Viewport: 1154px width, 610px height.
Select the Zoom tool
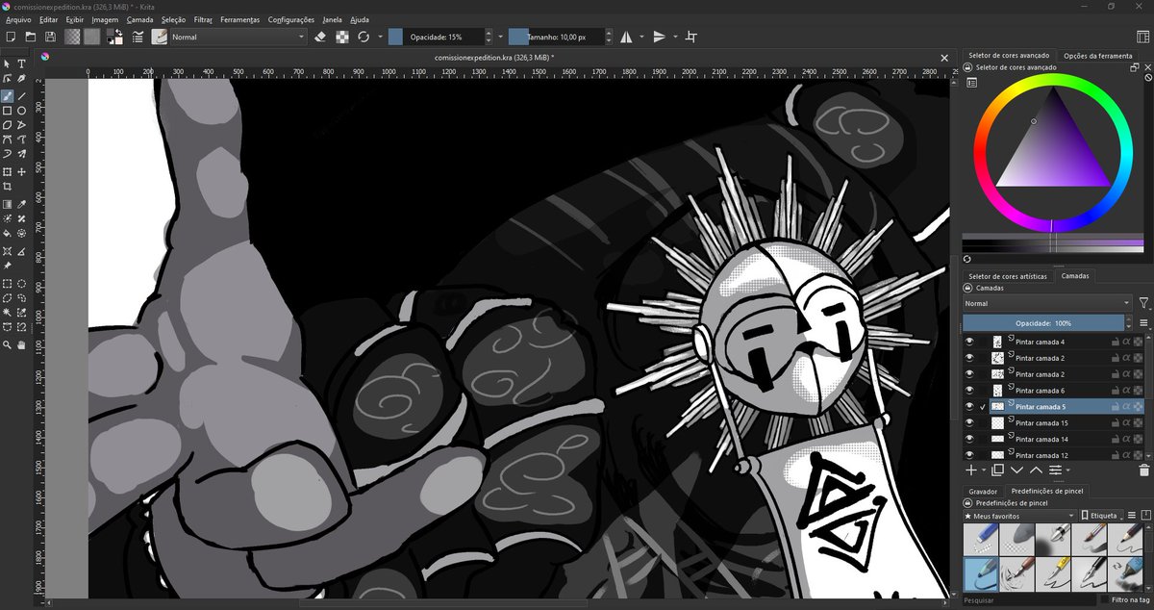[8, 343]
